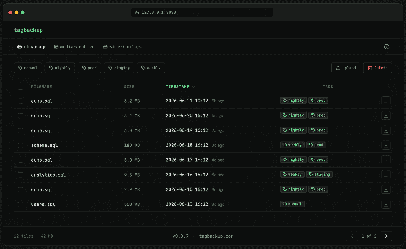Click the '1 of 2' page indicator
Image resolution: width=406 pixels, height=249 pixels.
tap(369, 236)
